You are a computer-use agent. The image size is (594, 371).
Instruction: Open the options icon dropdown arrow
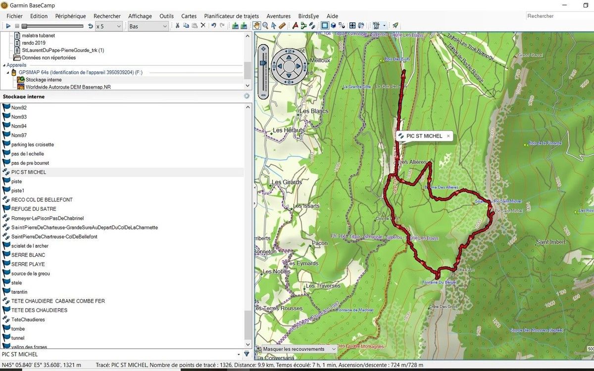(384, 26)
